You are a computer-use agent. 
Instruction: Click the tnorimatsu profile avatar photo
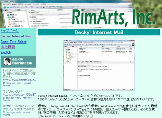pos(7,61)
